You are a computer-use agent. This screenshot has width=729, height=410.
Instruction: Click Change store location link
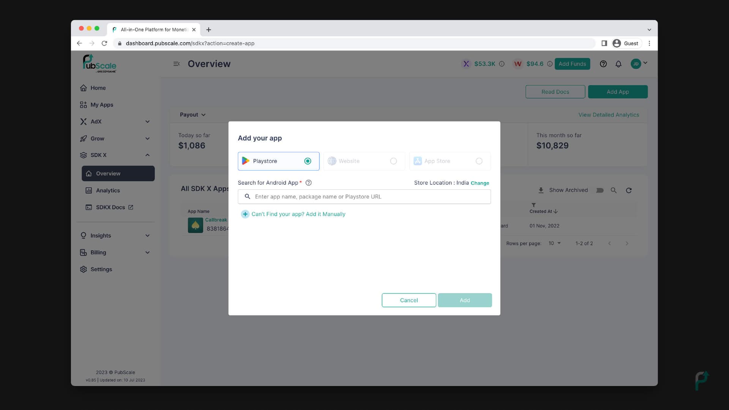(480, 182)
